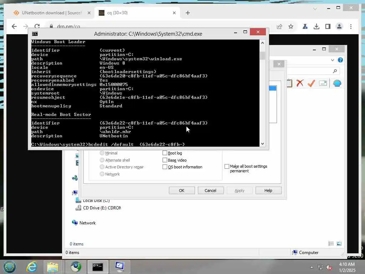This screenshot has width=365, height=274.
Task: Click the cmd.exe title bar icon
Action: (x=35, y=34)
